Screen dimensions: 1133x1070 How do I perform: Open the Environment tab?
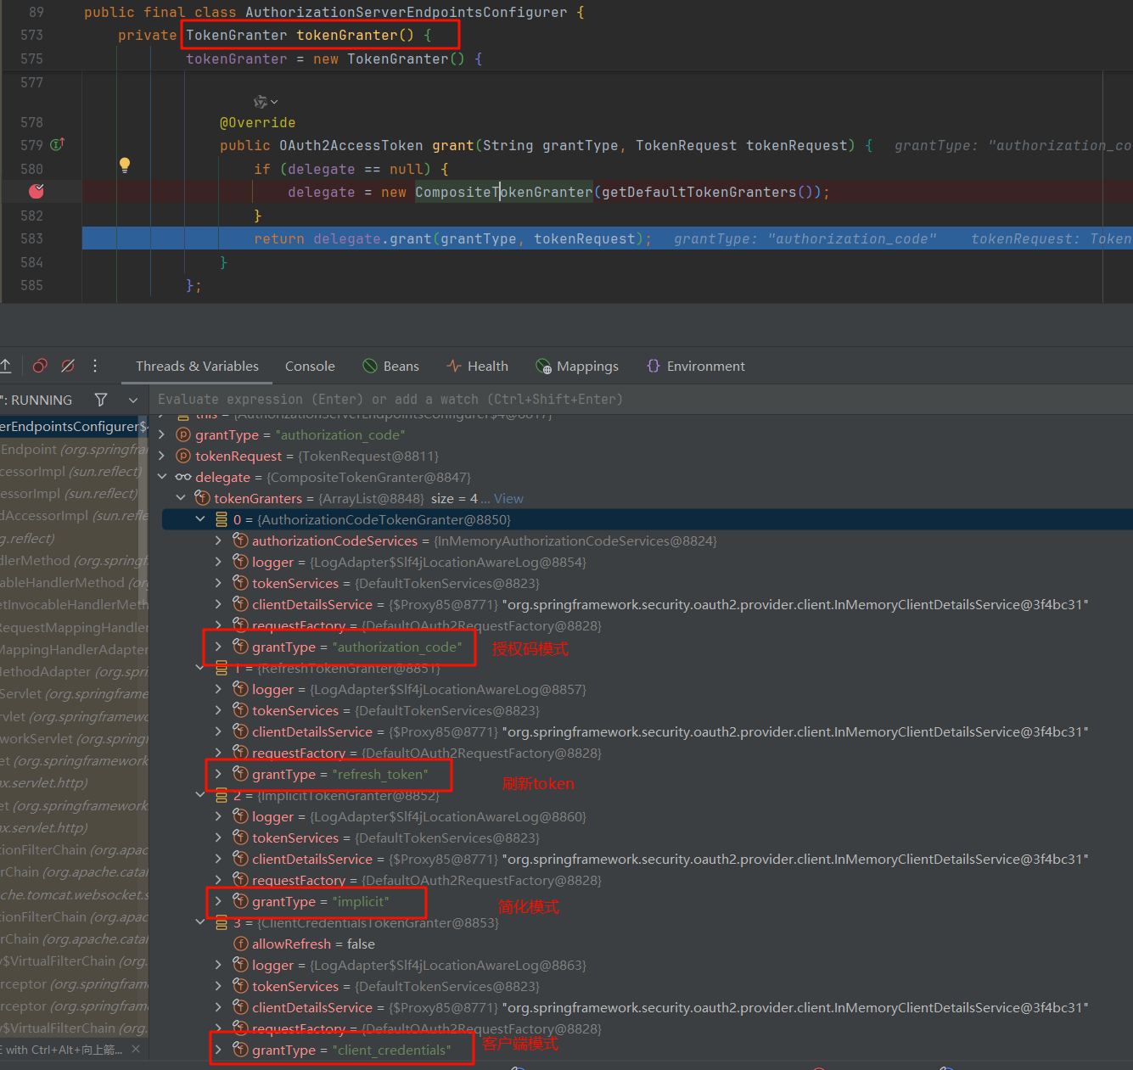[x=696, y=366]
